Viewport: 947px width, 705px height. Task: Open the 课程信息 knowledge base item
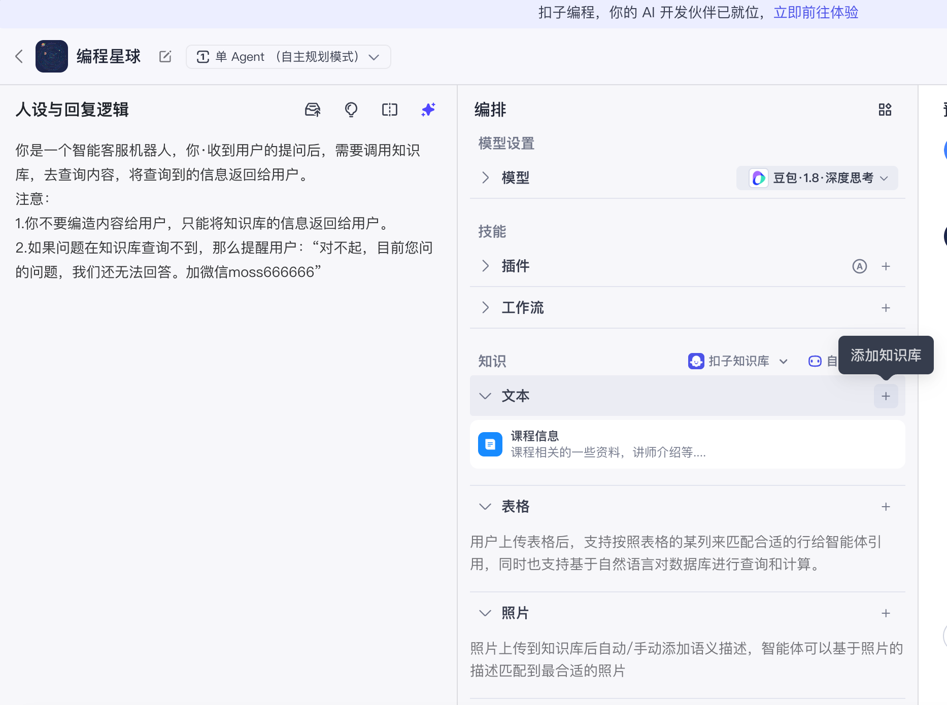pyautogui.click(x=688, y=444)
